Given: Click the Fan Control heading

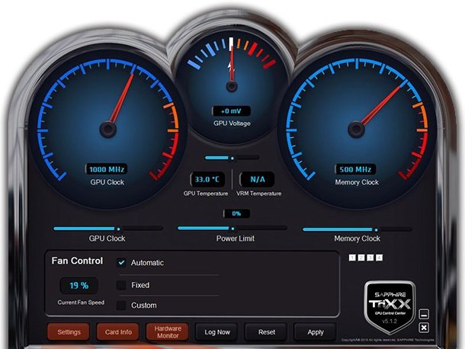Looking at the screenshot, I should (77, 261).
